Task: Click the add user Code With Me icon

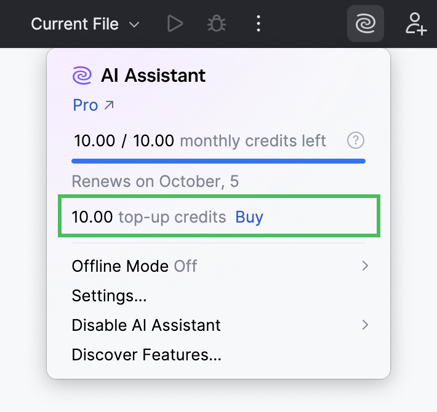Action: coord(416,24)
